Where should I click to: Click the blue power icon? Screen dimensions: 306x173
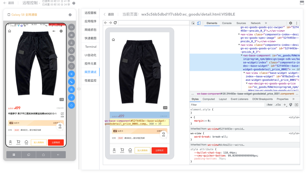click(71, 105)
